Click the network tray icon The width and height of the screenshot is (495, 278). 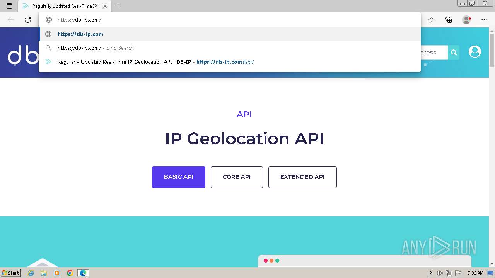coord(449,273)
